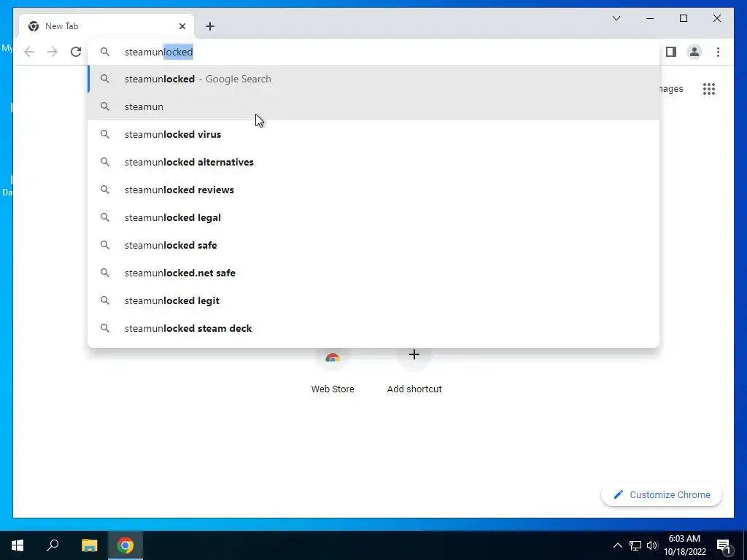747x560 pixels.
Task: Toggle the side panel icon
Action: pyautogui.click(x=671, y=52)
